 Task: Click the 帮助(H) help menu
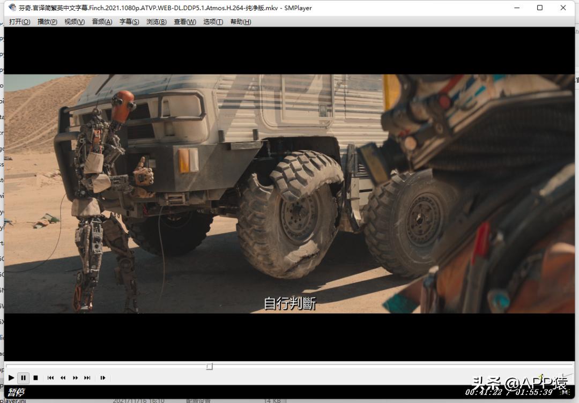(x=241, y=22)
